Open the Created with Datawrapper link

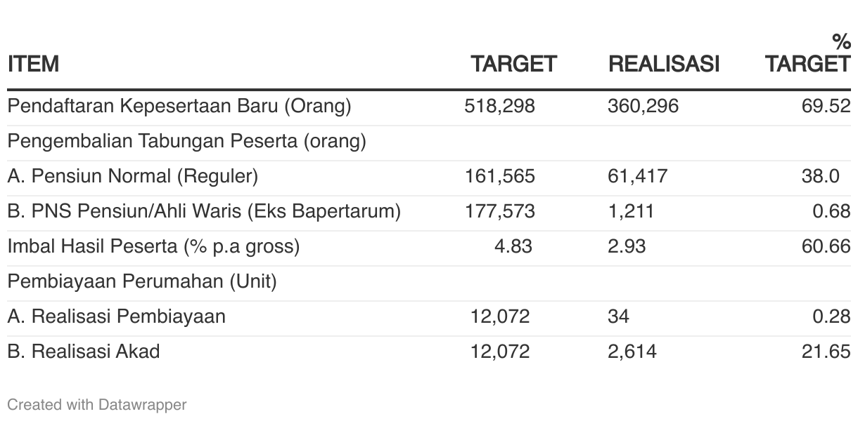(x=97, y=405)
